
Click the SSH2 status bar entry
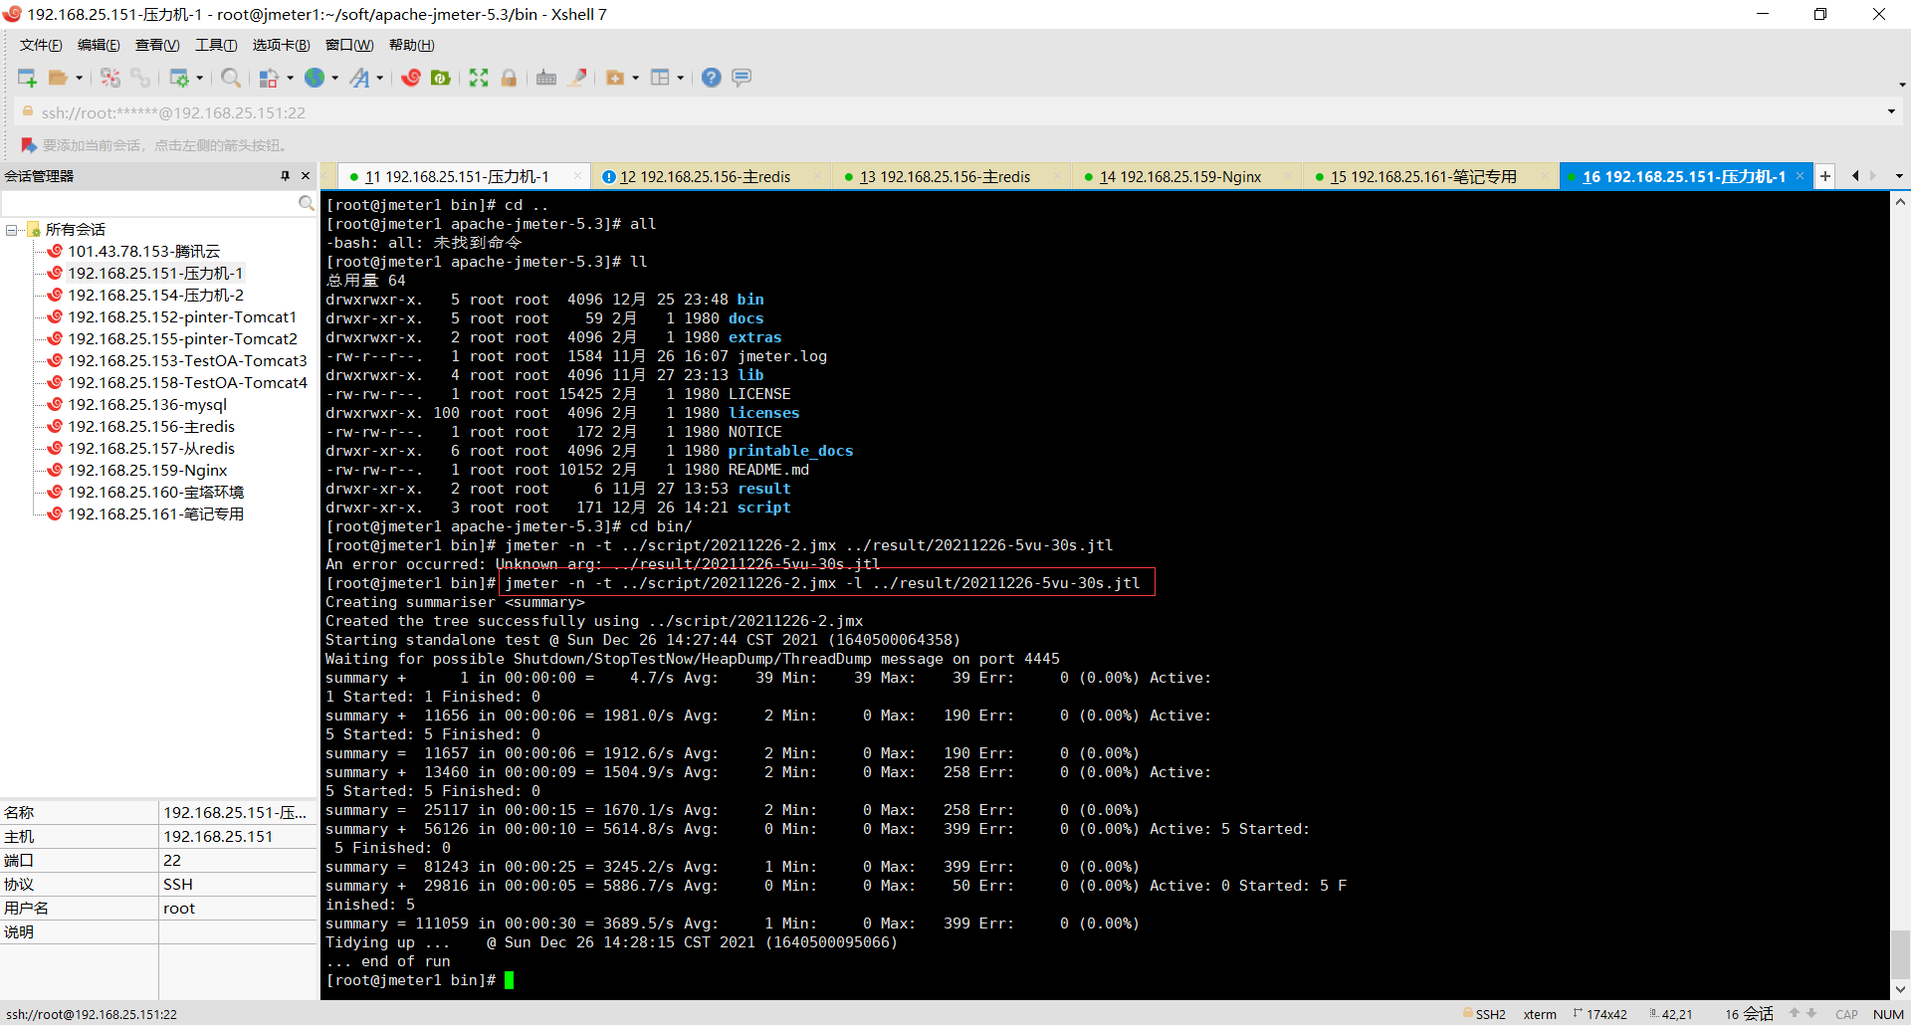(x=1484, y=1014)
